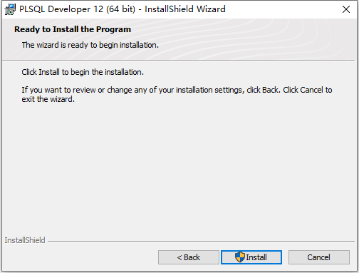This screenshot has width=359, height=273.
Task: Start installation with the Install button
Action: [x=251, y=257]
